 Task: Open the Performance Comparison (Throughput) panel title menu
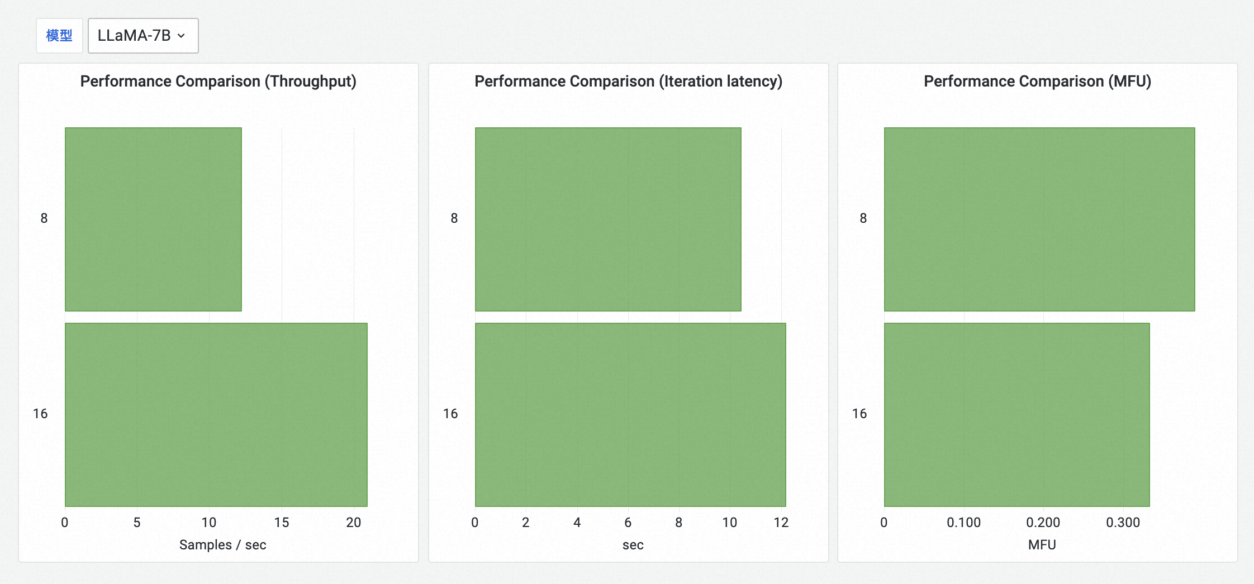click(218, 82)
